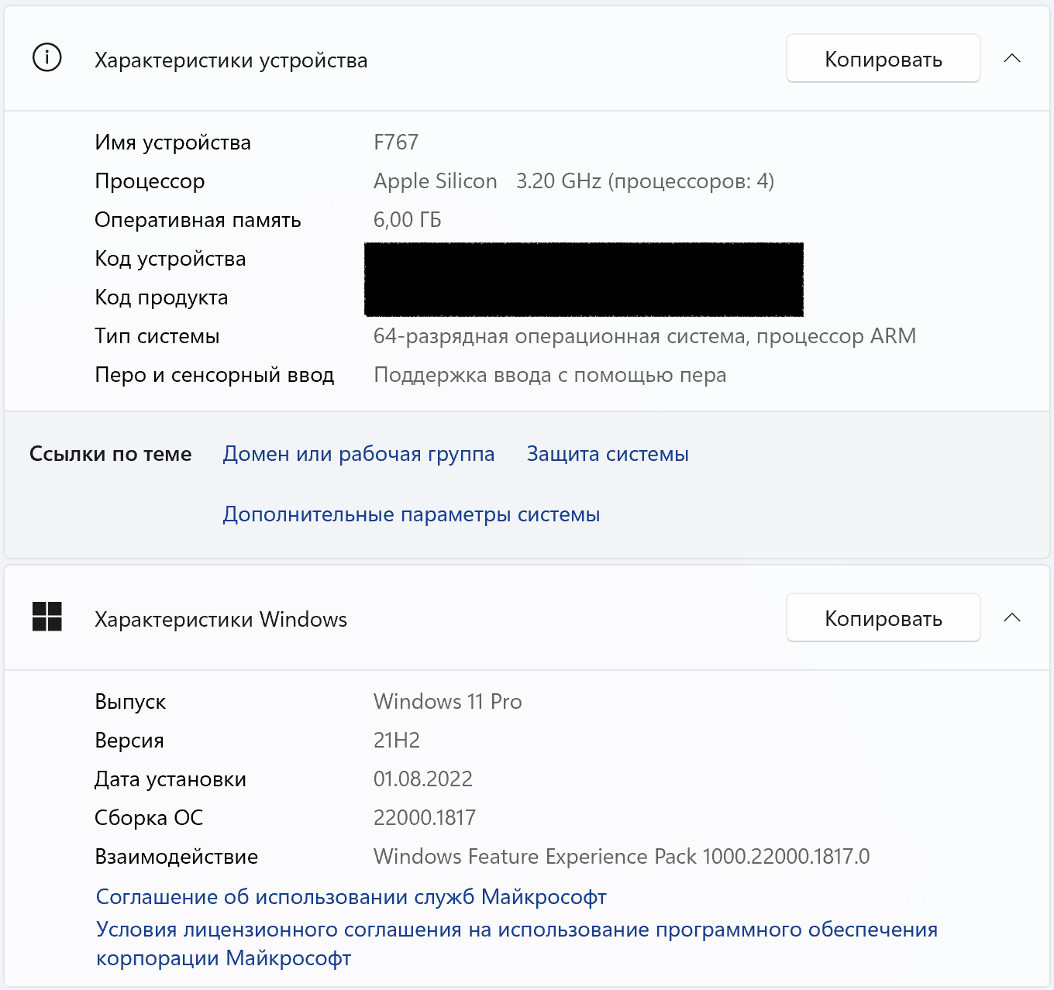Click the 6,00 ГБ memory value
This screenshot has width=1054, height=990.
click(x=407, y=220)
